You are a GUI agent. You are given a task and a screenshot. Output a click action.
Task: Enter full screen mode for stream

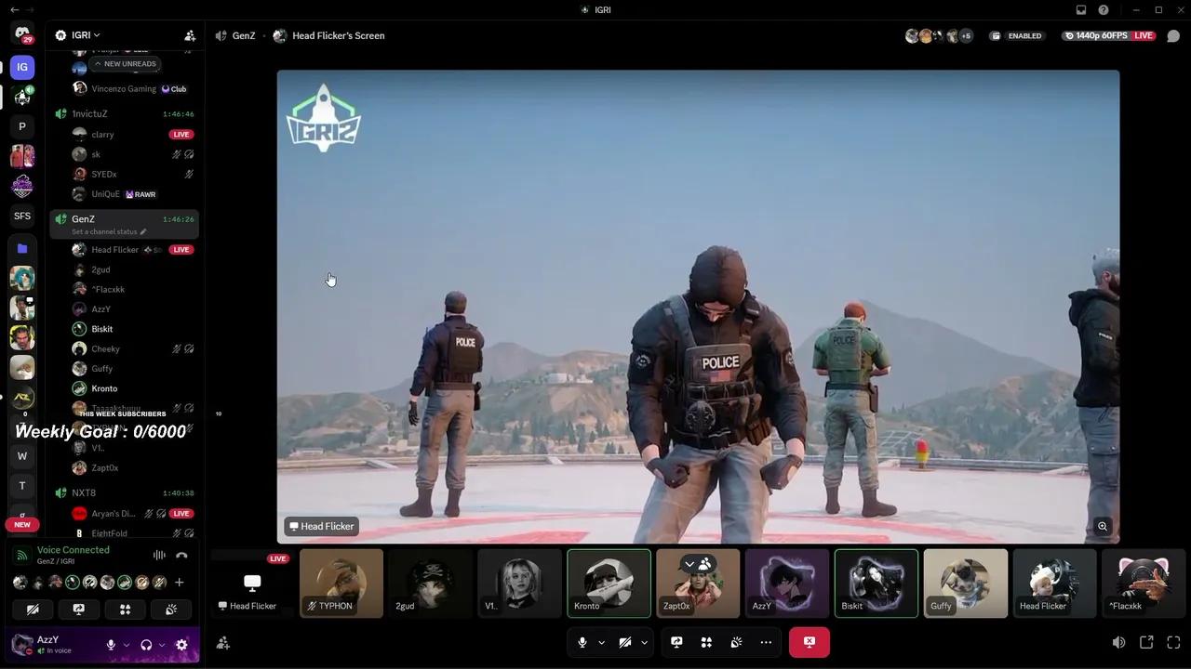(1173, 642)
